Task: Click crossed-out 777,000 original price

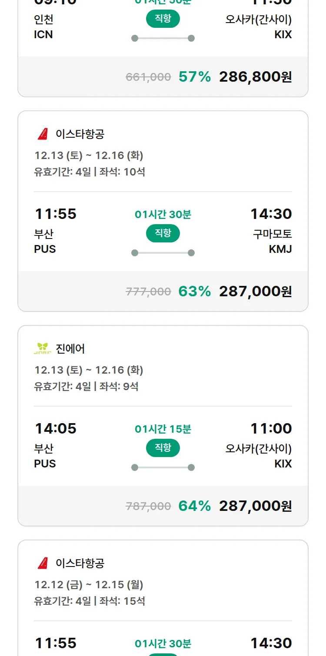Action: pos(148,292)
